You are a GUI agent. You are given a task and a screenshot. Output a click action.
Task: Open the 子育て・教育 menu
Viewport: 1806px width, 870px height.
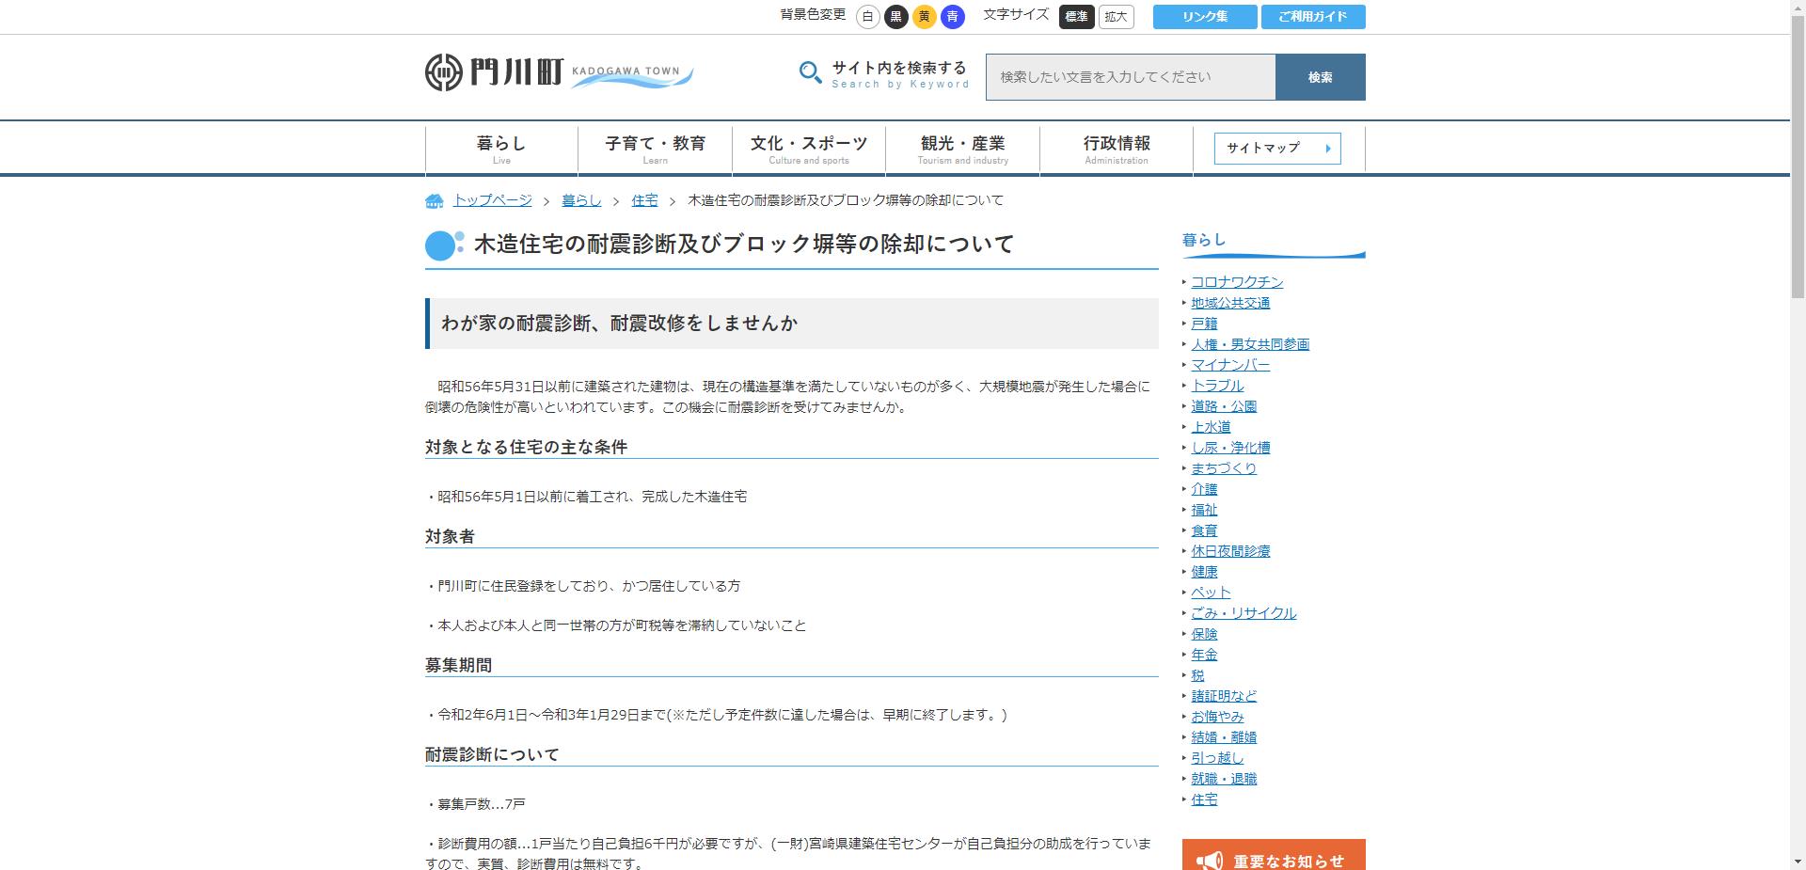655,148
